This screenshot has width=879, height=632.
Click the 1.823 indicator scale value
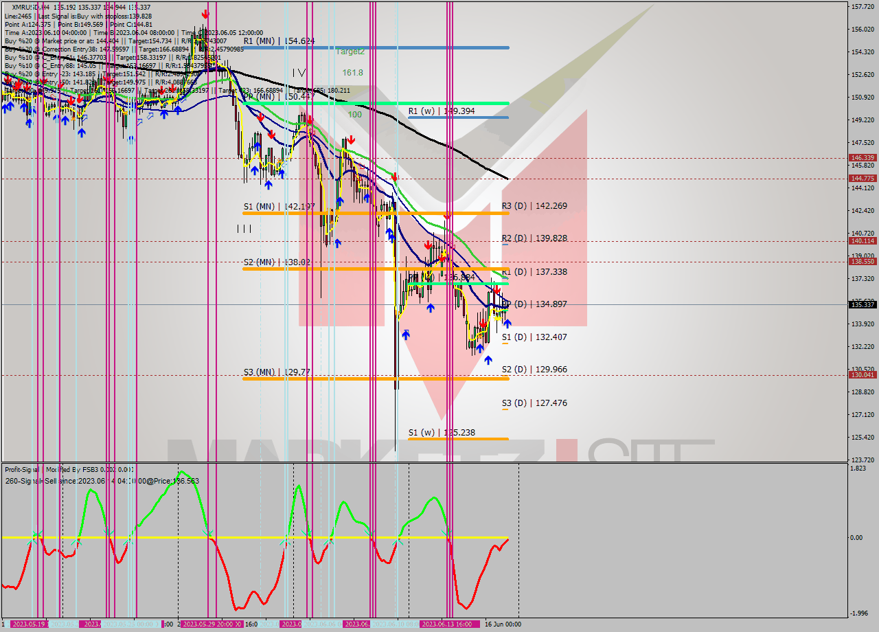click(858, 469)
